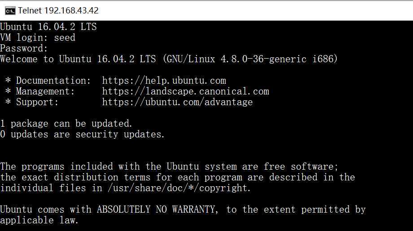Click the https://ubuntu.com/advantage support URL
Screen dimensions: 413x231
click(x=178, y=102)
